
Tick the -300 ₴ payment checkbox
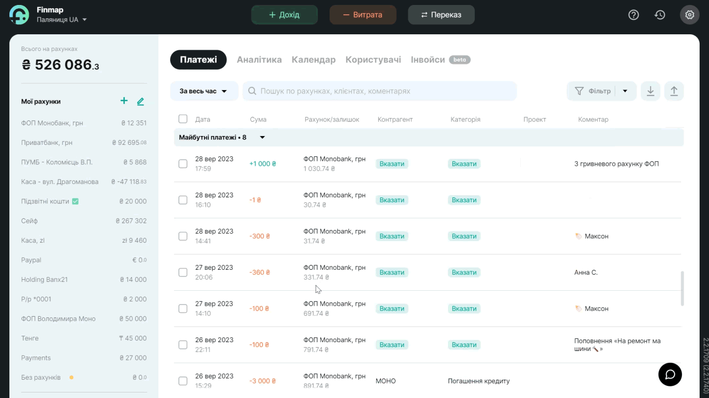click(x=183, y=236)
